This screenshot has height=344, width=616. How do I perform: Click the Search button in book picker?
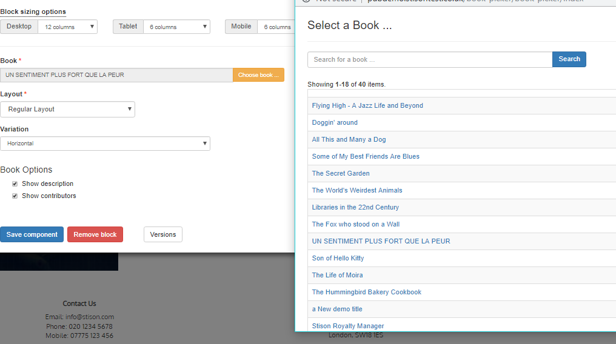click(x=569, y=59)
